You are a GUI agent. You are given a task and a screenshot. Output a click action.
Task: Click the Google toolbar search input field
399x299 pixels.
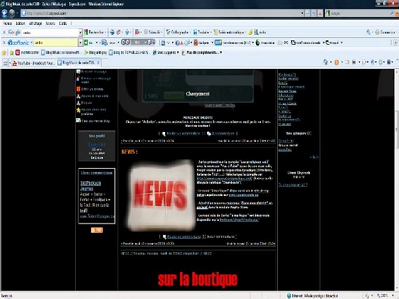[50, 32]
